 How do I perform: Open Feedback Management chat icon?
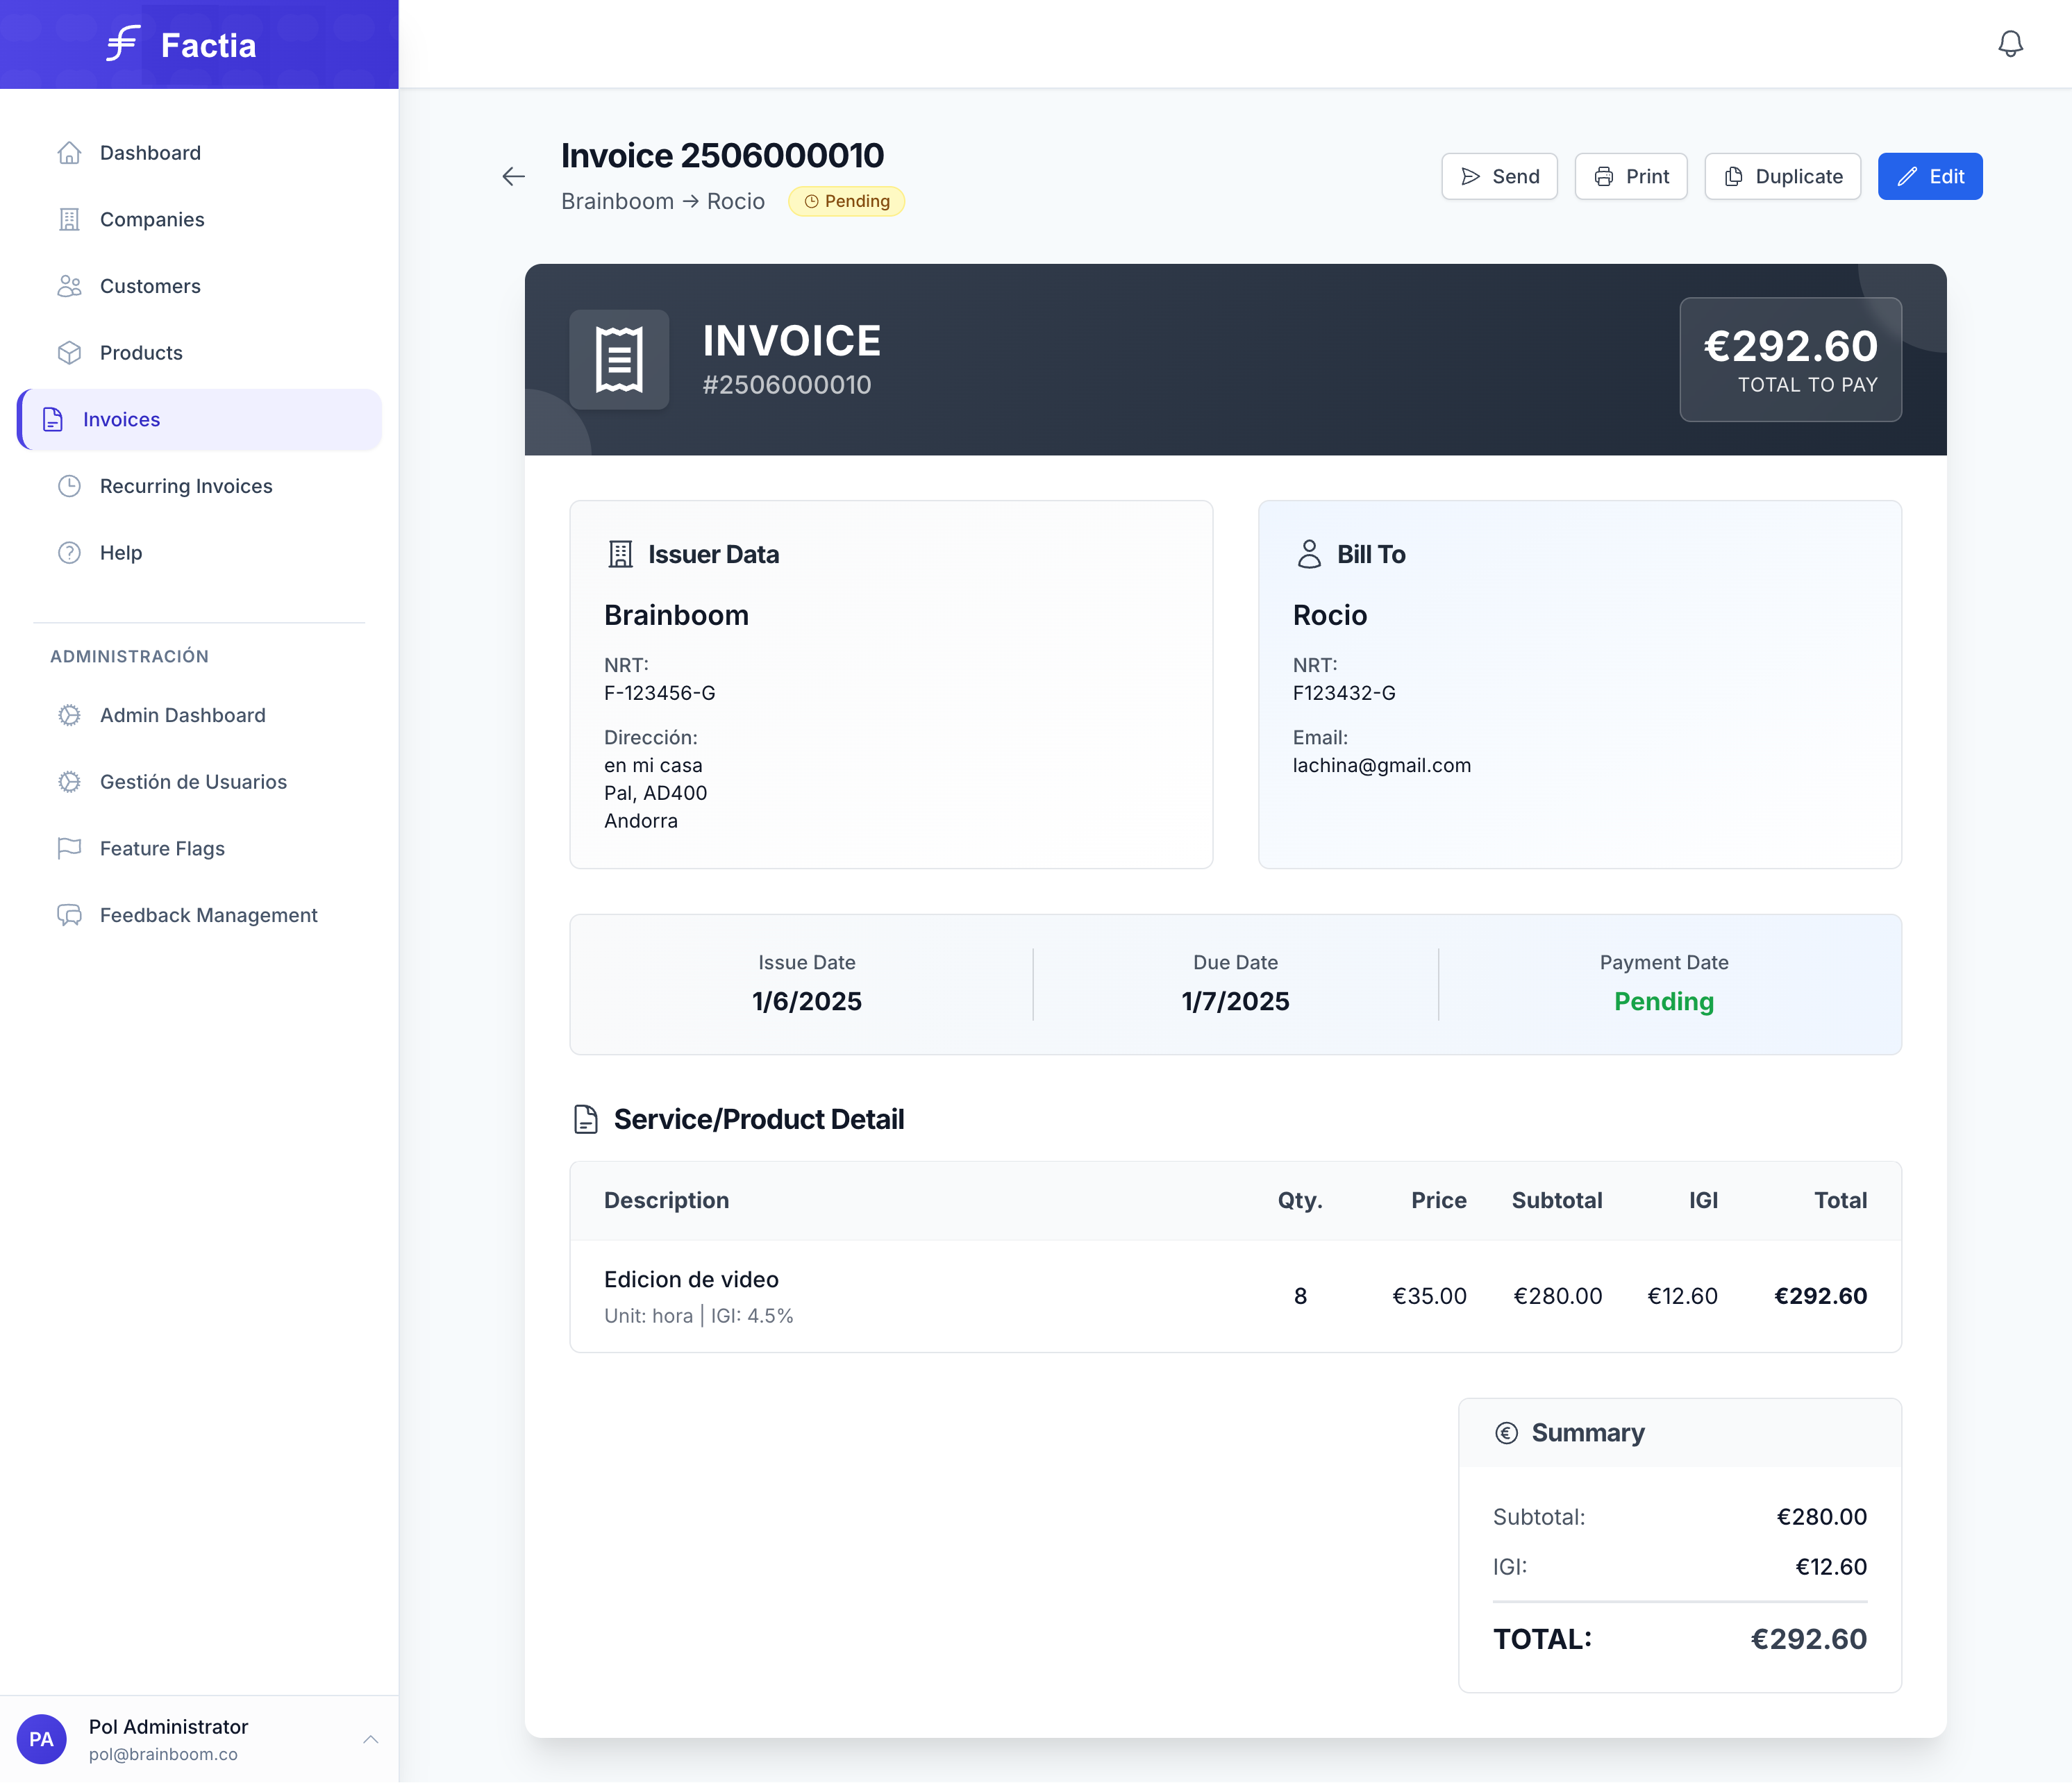(69, 915)
